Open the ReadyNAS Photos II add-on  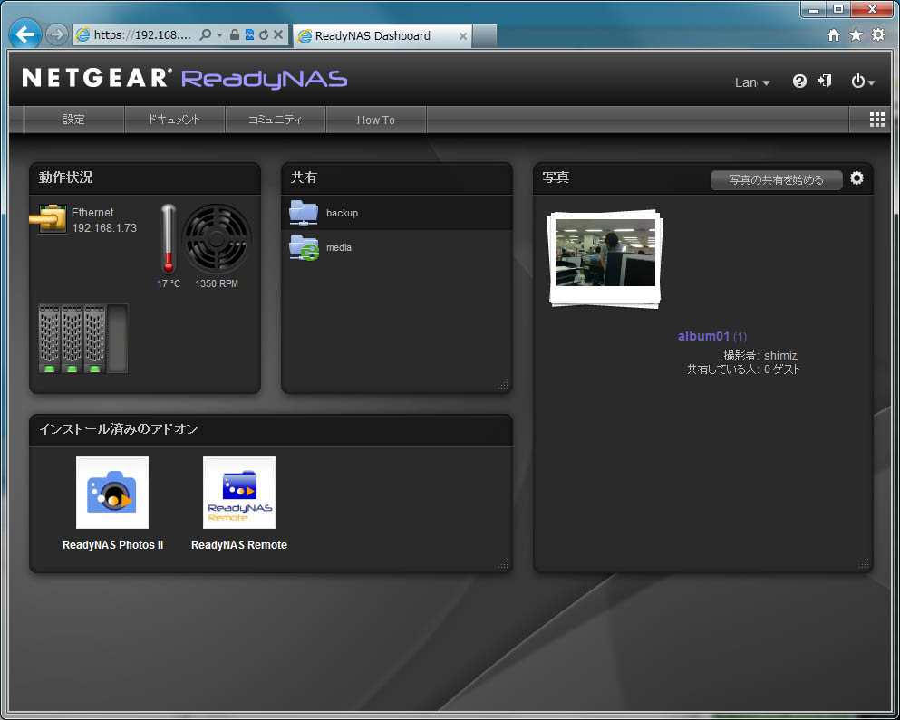(x=112, y=494)
